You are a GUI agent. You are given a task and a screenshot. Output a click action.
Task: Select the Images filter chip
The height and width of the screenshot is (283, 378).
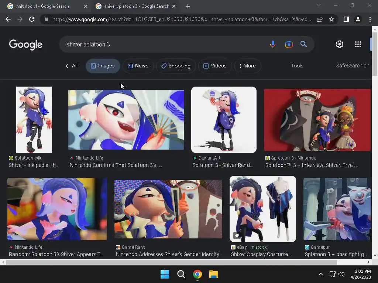(103, 66)
